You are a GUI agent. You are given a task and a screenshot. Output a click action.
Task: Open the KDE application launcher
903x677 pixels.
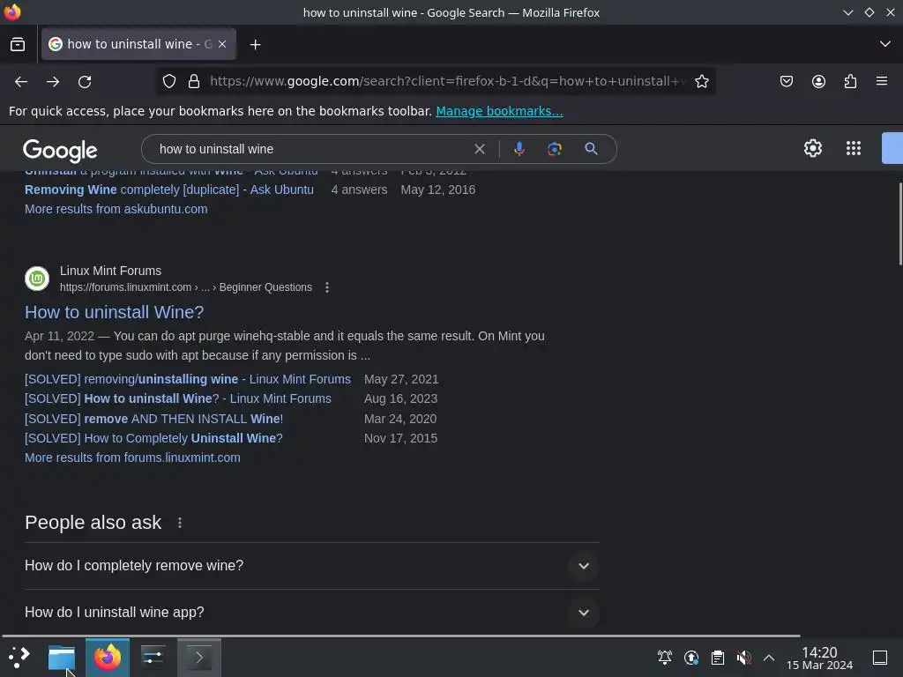(x=19, y=657)
